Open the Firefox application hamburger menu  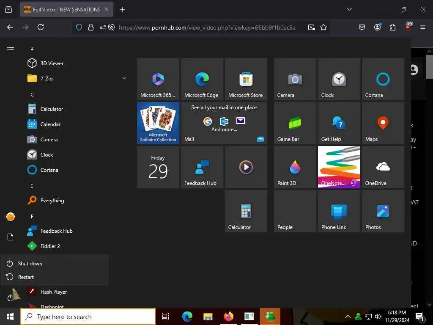(422, 27)
